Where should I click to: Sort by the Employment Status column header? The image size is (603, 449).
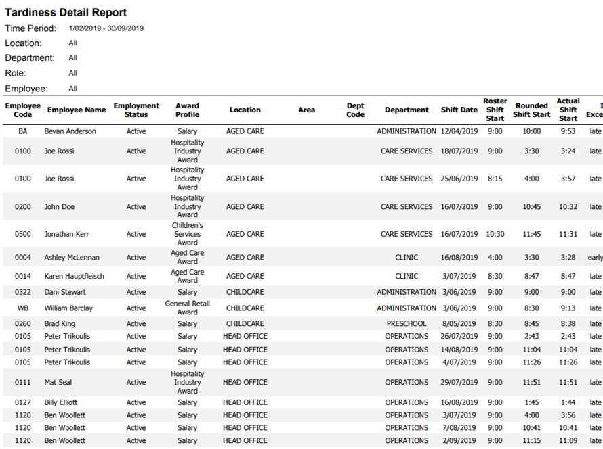[137, 110]
